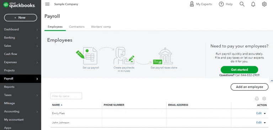Open dropdown arrow next to John Johnson's Edit
Screen dimensions: 273x130
(x=264, y=123)
